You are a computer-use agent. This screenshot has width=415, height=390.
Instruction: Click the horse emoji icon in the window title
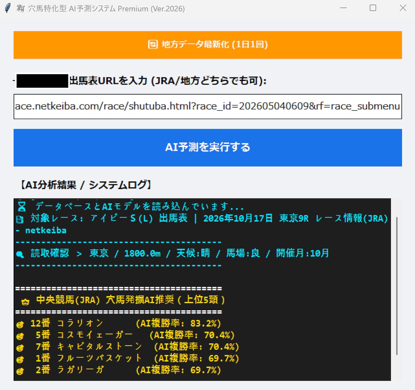20,9
